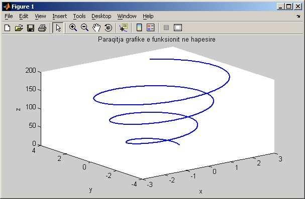
Task: Select the plot title 'Paraqitja grafike e funksionit ne hapesire'
Action: (x=157, y=40)
